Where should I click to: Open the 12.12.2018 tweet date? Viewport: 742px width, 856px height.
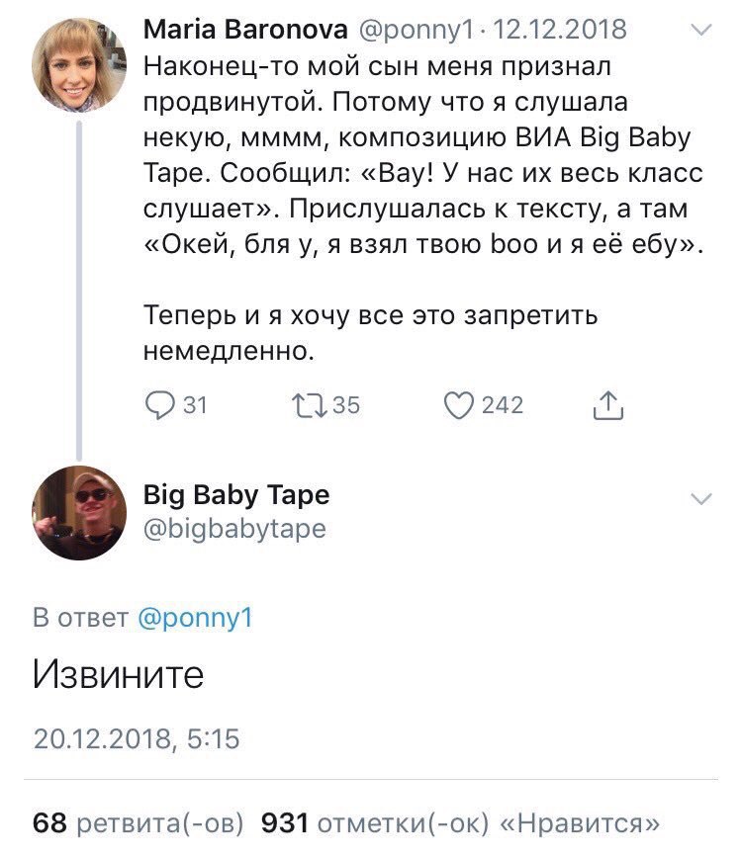[560, 30]
